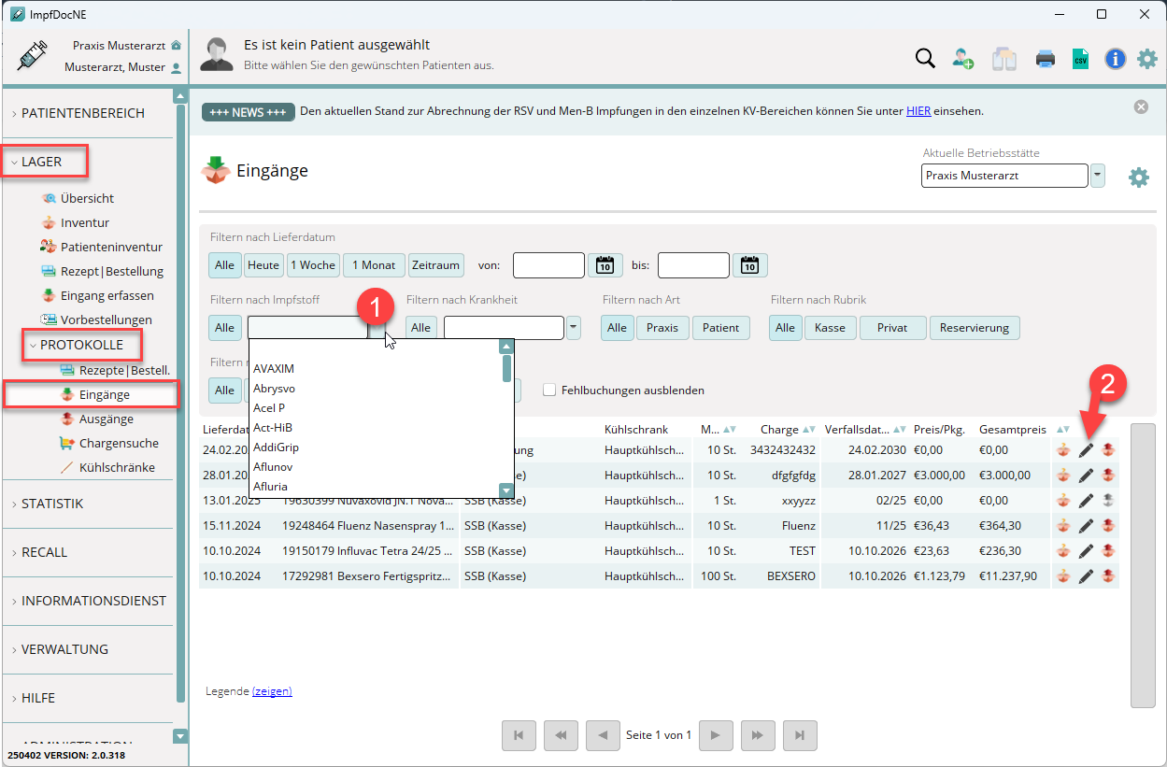Image resolution: width=1167 pixels, height=767 pixels.
Task: Open Chargensuche under Protokolle
Action: (119, 443)
